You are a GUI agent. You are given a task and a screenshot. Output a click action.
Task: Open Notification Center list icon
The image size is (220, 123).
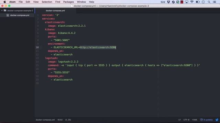point(214,2)
